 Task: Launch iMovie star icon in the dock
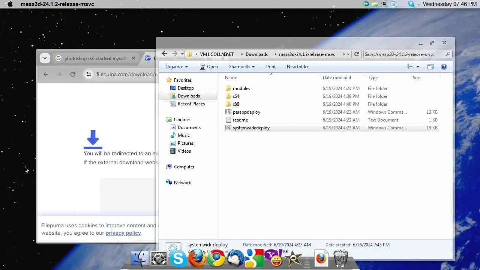point(293,258)
